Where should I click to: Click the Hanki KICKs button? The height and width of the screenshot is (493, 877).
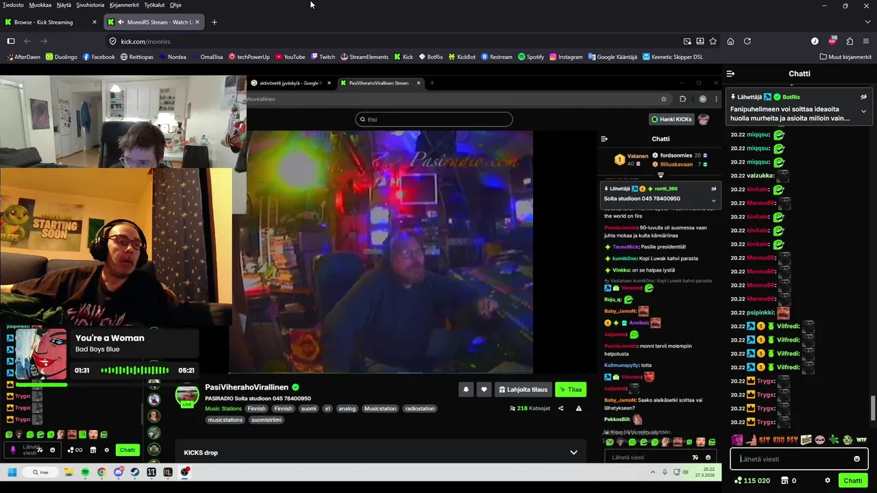tap(671, 119)
